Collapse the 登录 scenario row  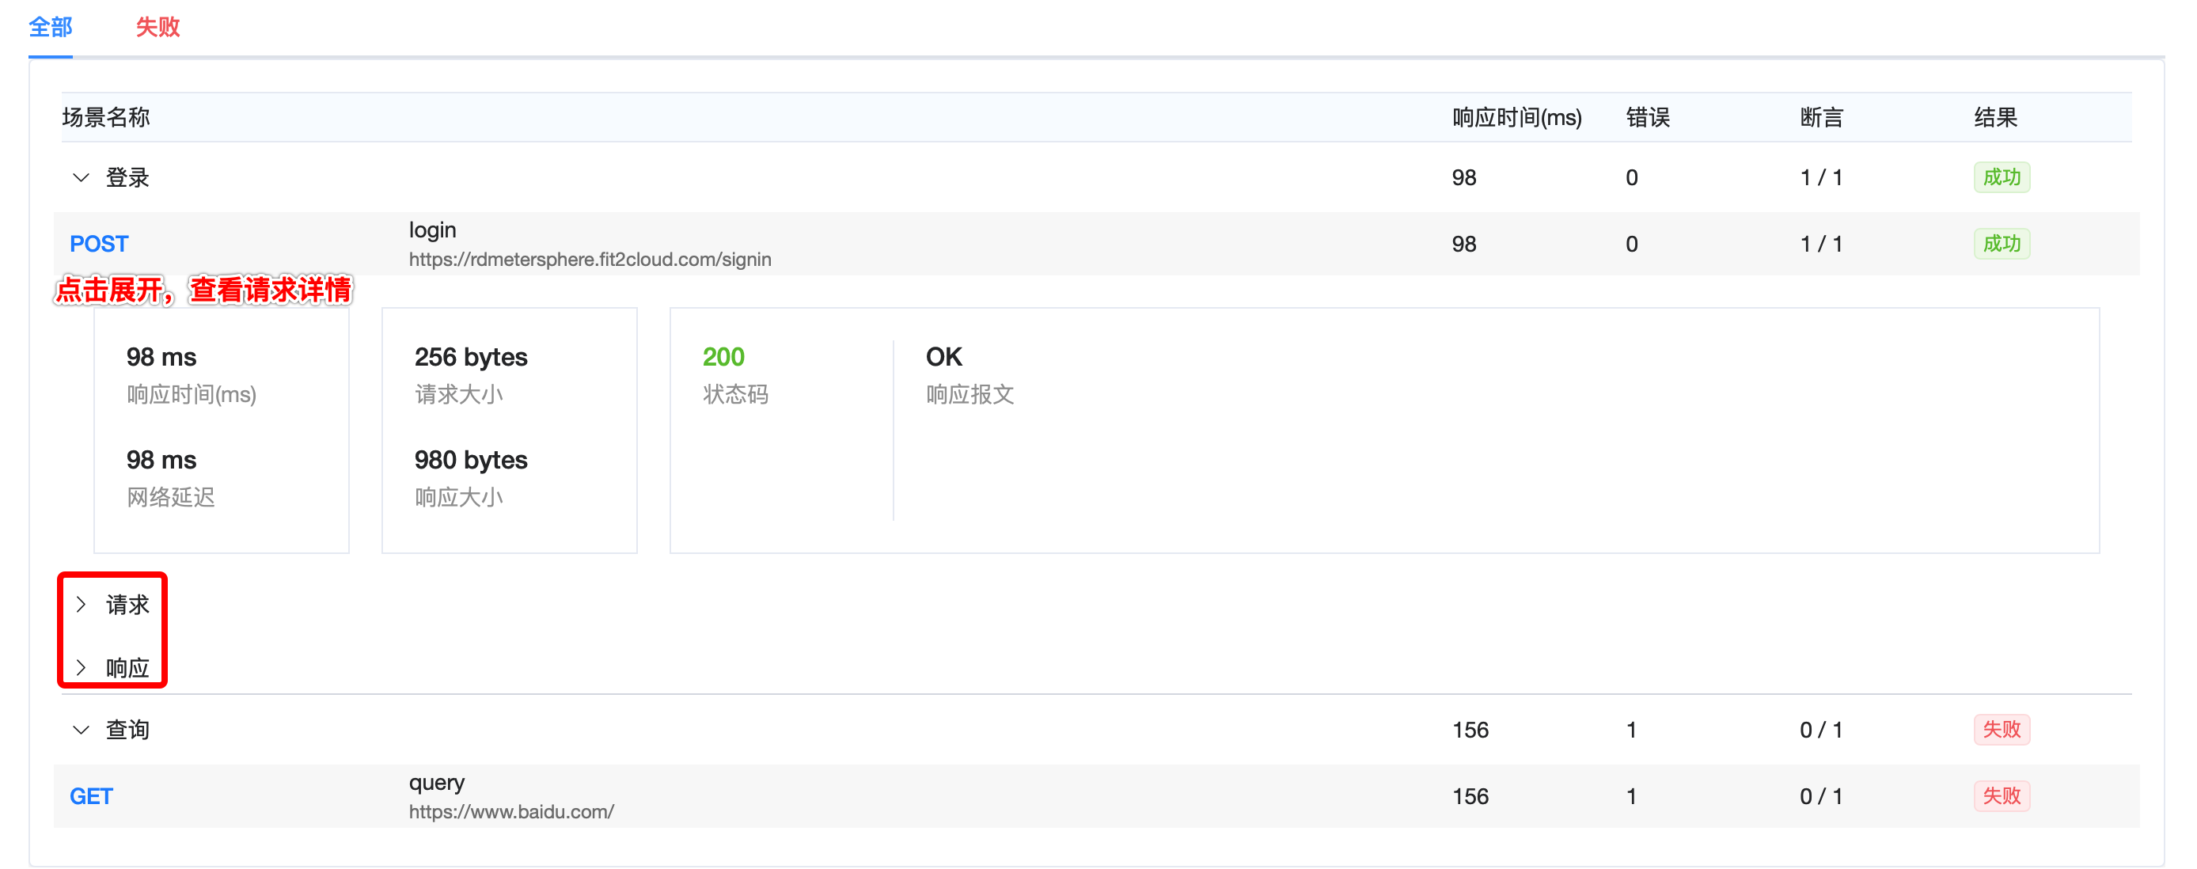tap(81, 177)
